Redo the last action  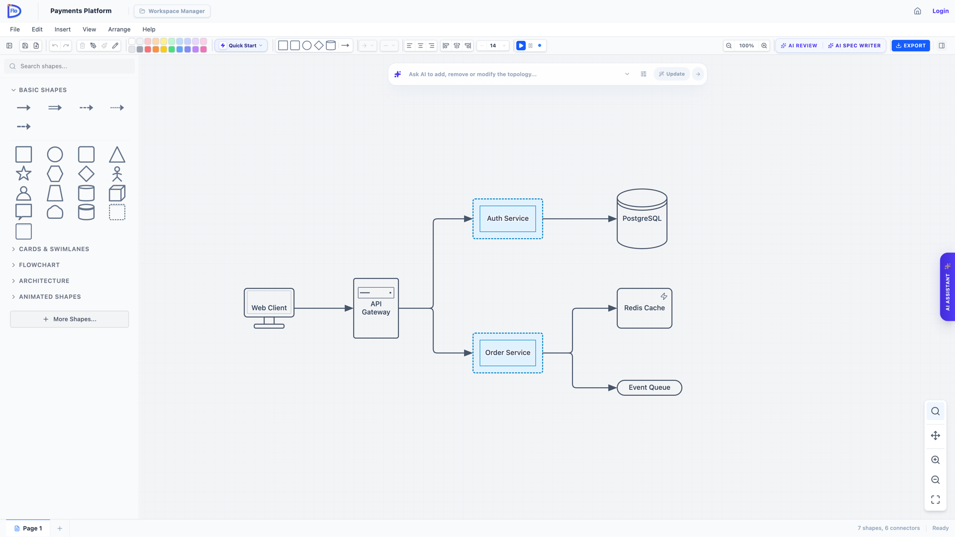pos(66,46)
